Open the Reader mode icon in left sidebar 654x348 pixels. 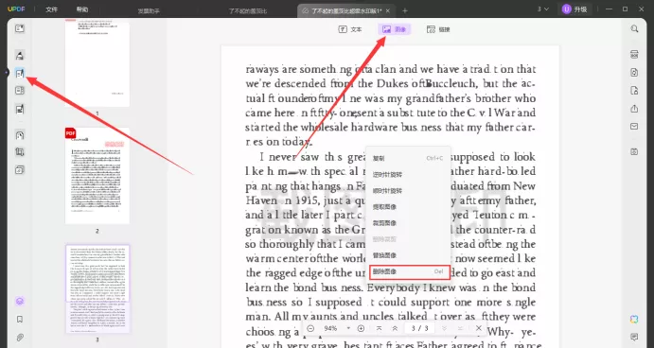[x=20, y=28]
